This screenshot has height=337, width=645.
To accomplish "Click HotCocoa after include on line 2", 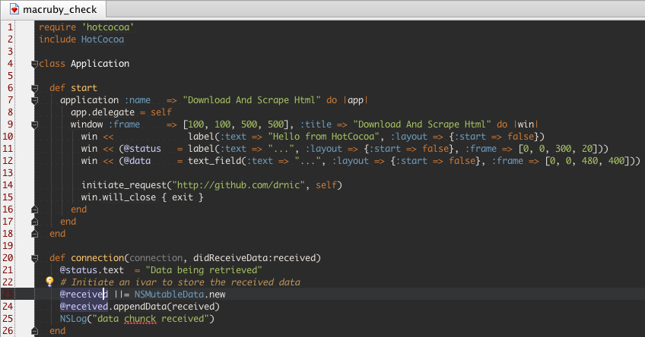I will pos(103,39).
